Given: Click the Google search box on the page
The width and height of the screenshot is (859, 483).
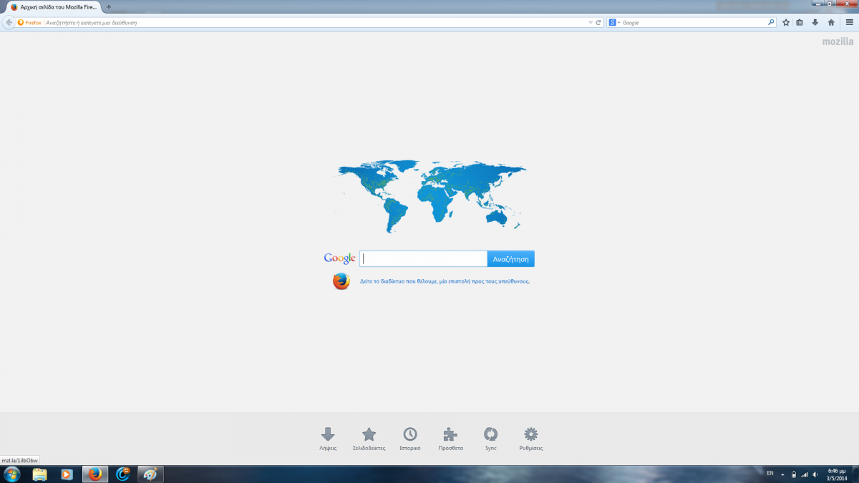Looking at the screenshot, I should [423, 258].
